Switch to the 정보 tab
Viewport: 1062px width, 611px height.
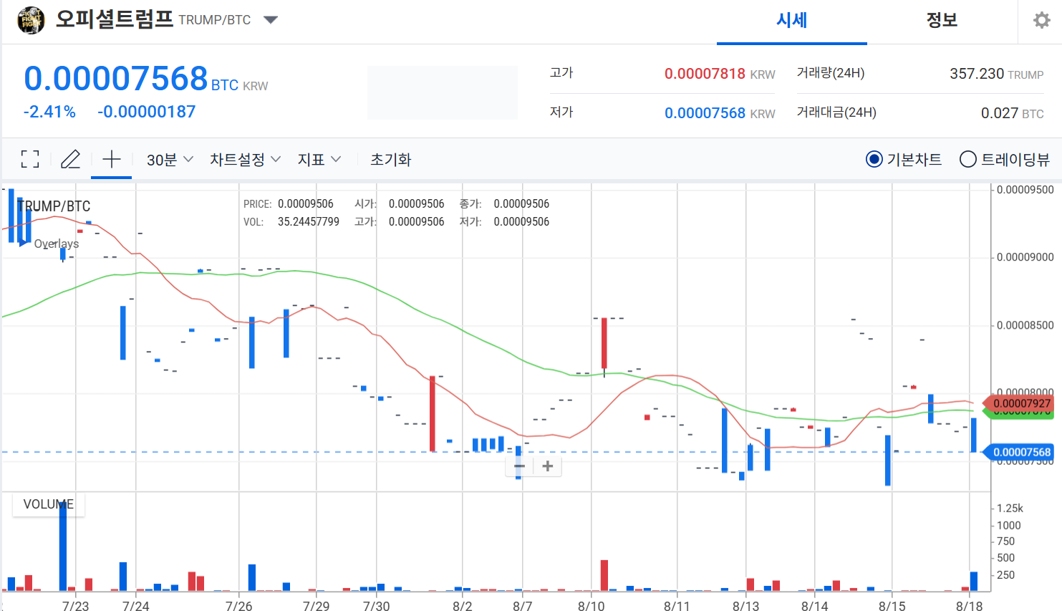[x=942, y=21]
